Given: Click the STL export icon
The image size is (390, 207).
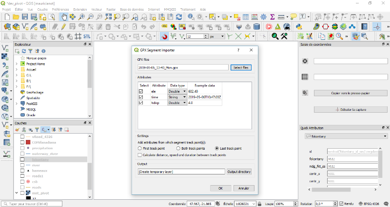Looking at the screenshot, I should coord(86,36).
